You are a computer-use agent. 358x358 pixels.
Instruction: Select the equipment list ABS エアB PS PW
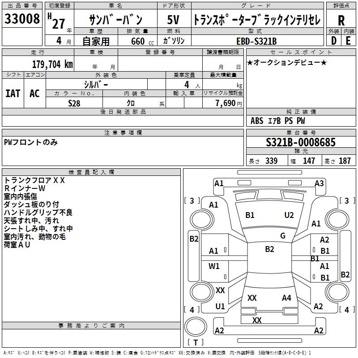277,121
